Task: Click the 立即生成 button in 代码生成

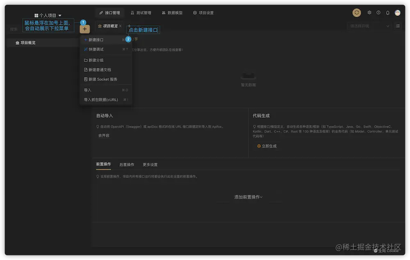Action: click(267, 146)
